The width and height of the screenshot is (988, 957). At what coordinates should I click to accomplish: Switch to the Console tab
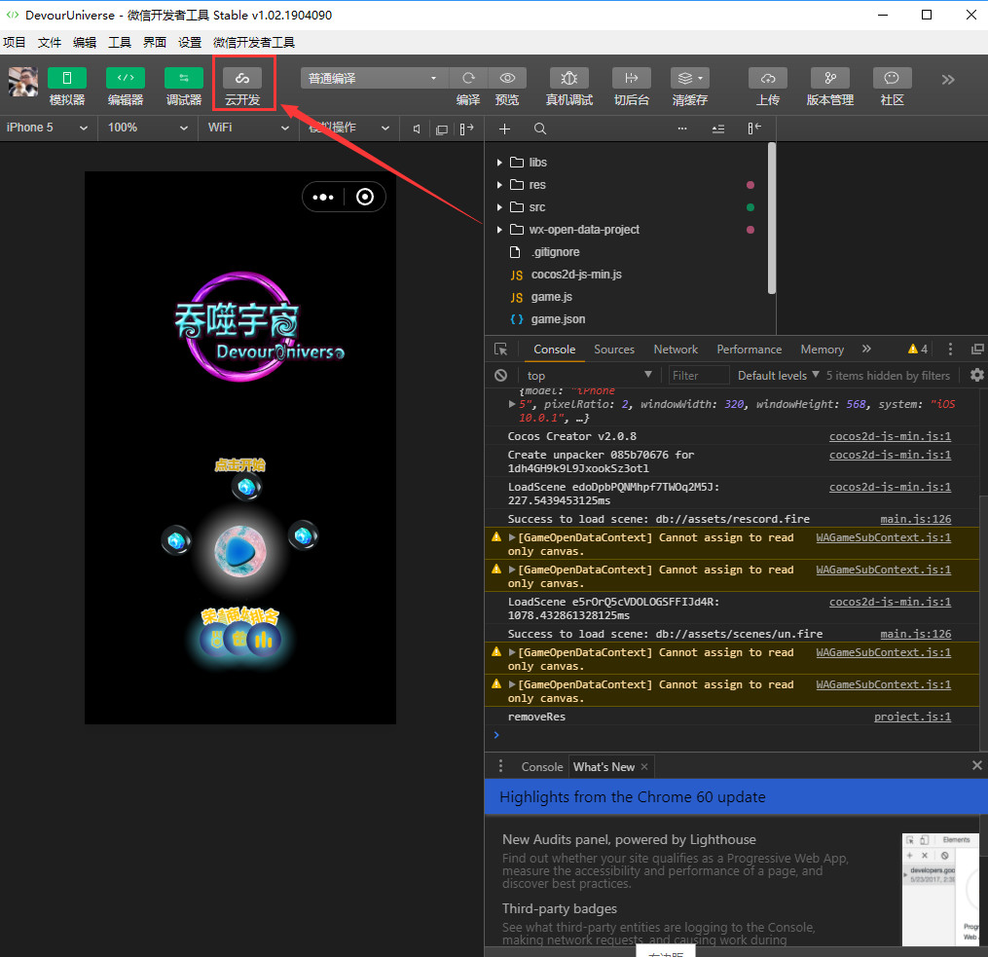pos(555,350)
